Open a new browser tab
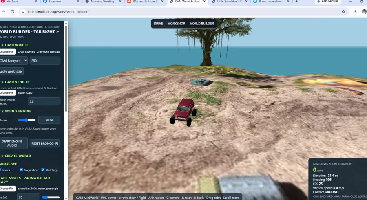The height and width of the screenshot is (200, 367). [x=296, y=1]
